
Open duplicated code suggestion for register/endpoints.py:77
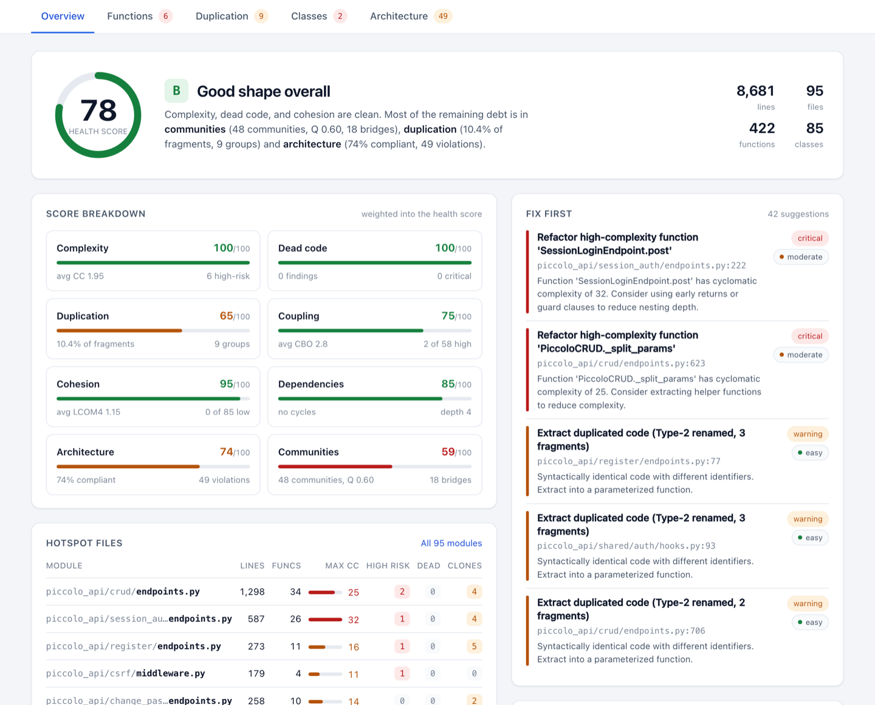(678, 461)
